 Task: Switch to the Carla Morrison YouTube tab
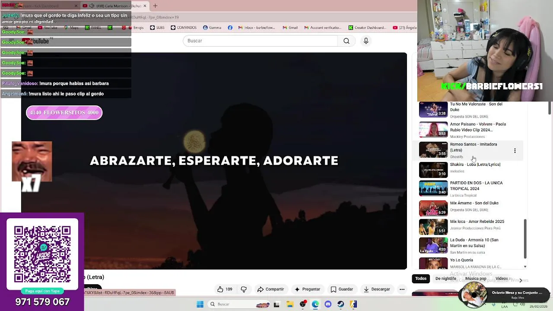114,6
